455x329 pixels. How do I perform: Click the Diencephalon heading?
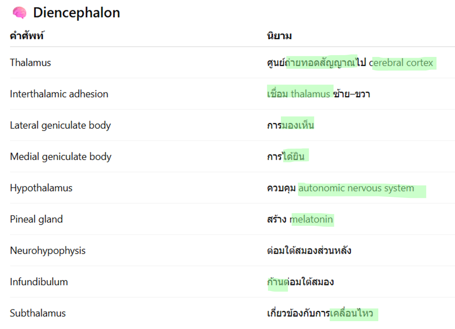click(x=76, y=13)
